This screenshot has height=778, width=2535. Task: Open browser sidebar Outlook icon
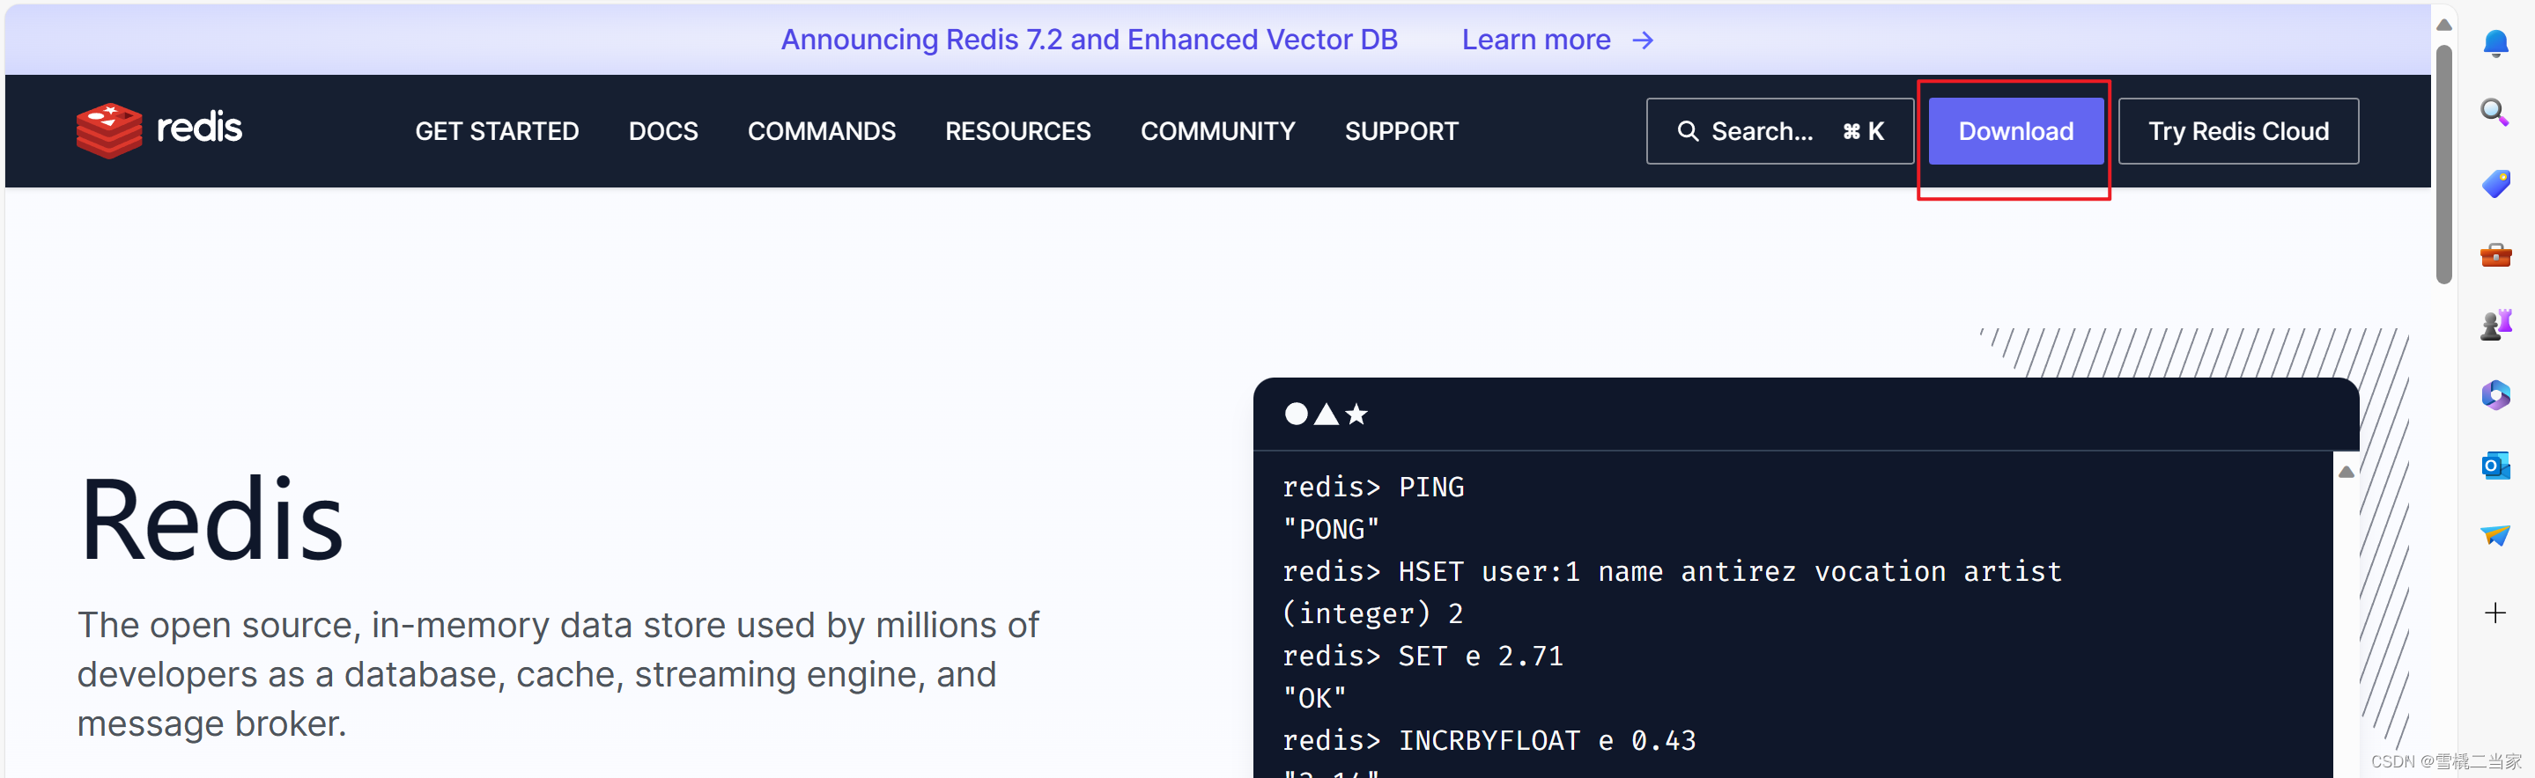(2494, 466)
